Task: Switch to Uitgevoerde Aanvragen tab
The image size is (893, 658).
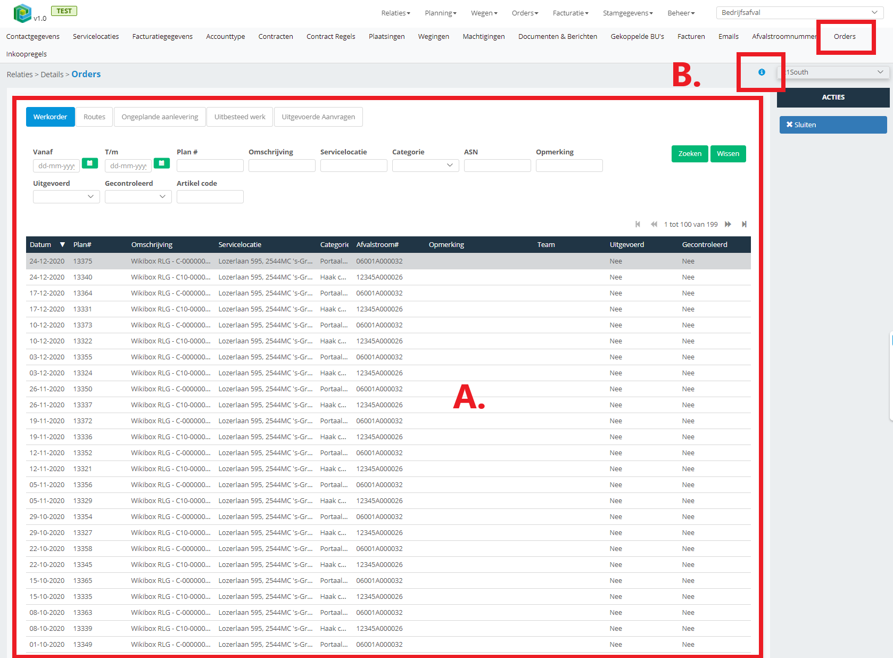Action: (x=318, y=117)
